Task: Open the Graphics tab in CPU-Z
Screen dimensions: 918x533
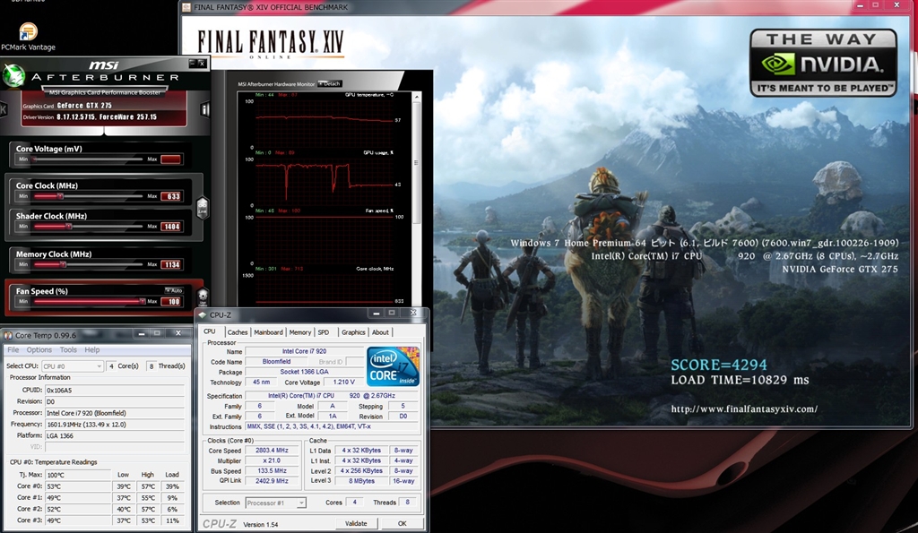Action: pos(353,332)
